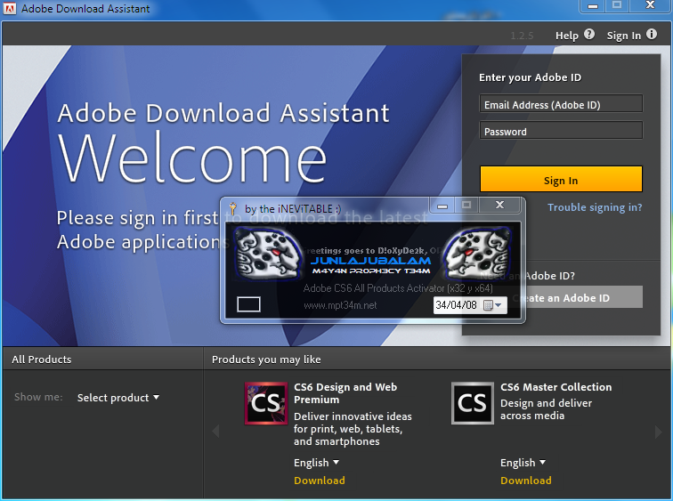673x501 pixels.
Task: Click the small empty box in the popup
Action: pos(249,304)
